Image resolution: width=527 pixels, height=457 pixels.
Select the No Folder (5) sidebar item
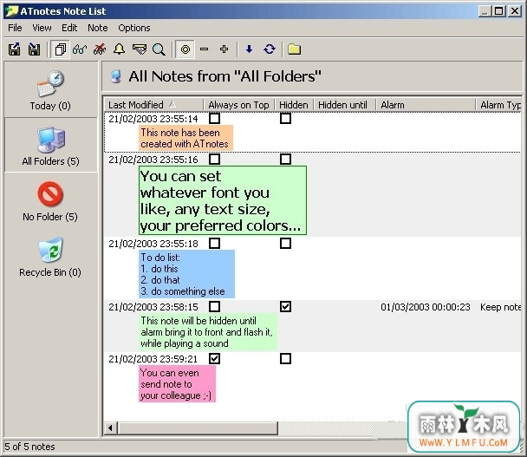50,201
